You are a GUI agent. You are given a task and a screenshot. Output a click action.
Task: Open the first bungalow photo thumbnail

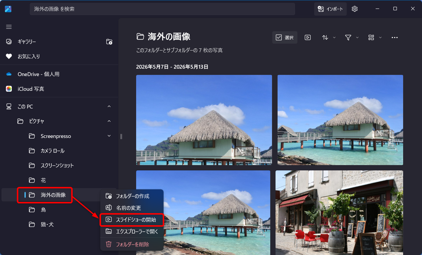[204, 120]
